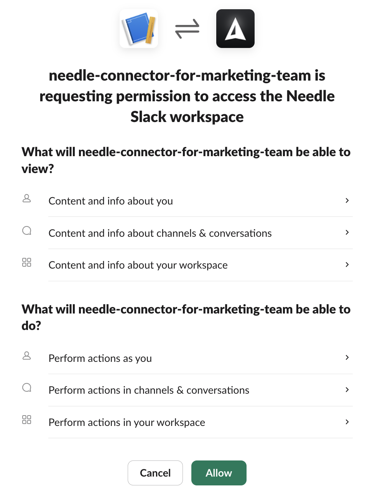Expand chevron for Content and info about you

[x=347, y=200]
